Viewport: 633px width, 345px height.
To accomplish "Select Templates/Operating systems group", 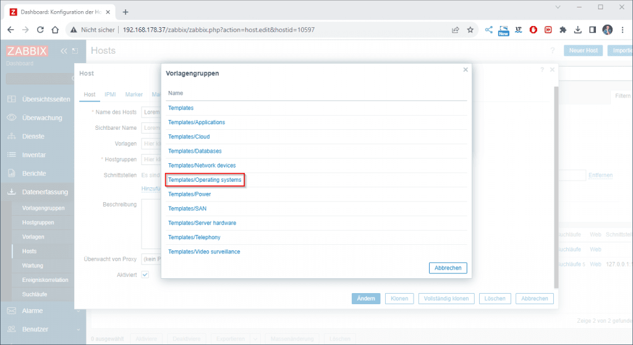I will tap(205, 180).
